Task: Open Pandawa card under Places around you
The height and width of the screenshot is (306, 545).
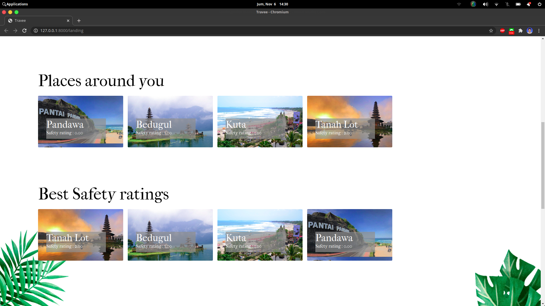Action: pyautogui.click(x=81, y=121)
